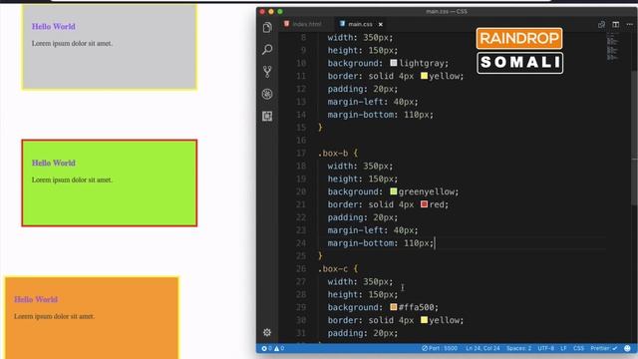
Task: Open the Search panel icon
Action: 267,49
